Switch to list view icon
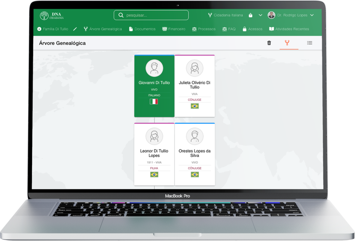This screenshot has width=355, height=241. point(310,43)
